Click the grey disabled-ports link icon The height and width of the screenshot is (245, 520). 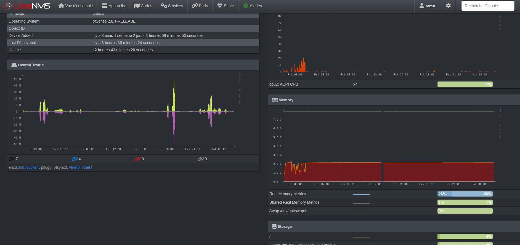coord(201,159)
